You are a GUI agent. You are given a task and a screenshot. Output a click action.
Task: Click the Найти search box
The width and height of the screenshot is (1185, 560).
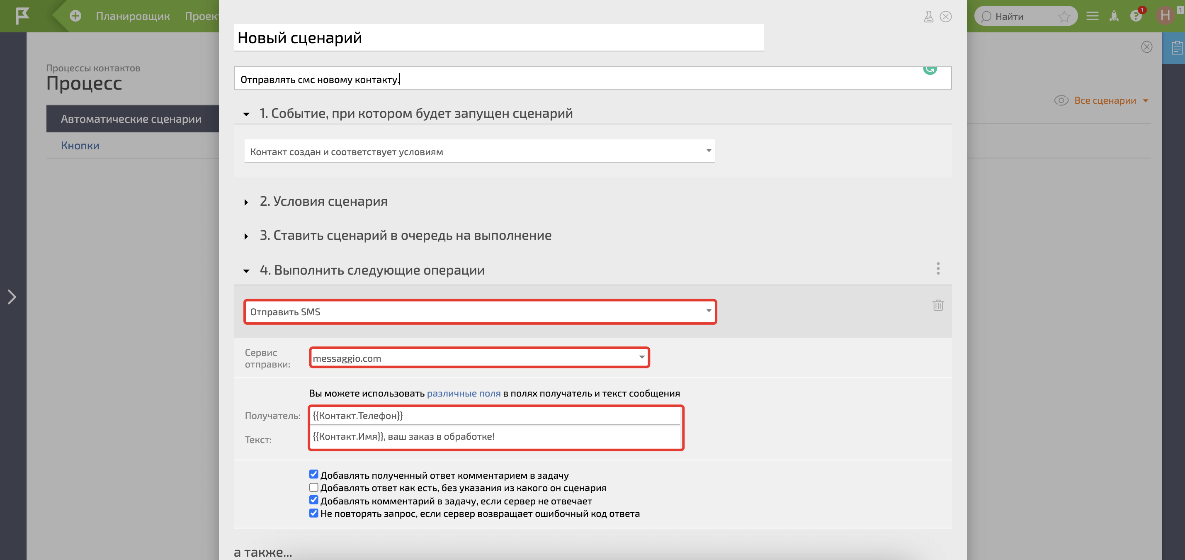click(1025, 16)
